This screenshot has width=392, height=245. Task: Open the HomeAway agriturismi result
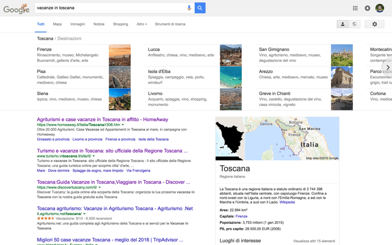pos(102,120)
